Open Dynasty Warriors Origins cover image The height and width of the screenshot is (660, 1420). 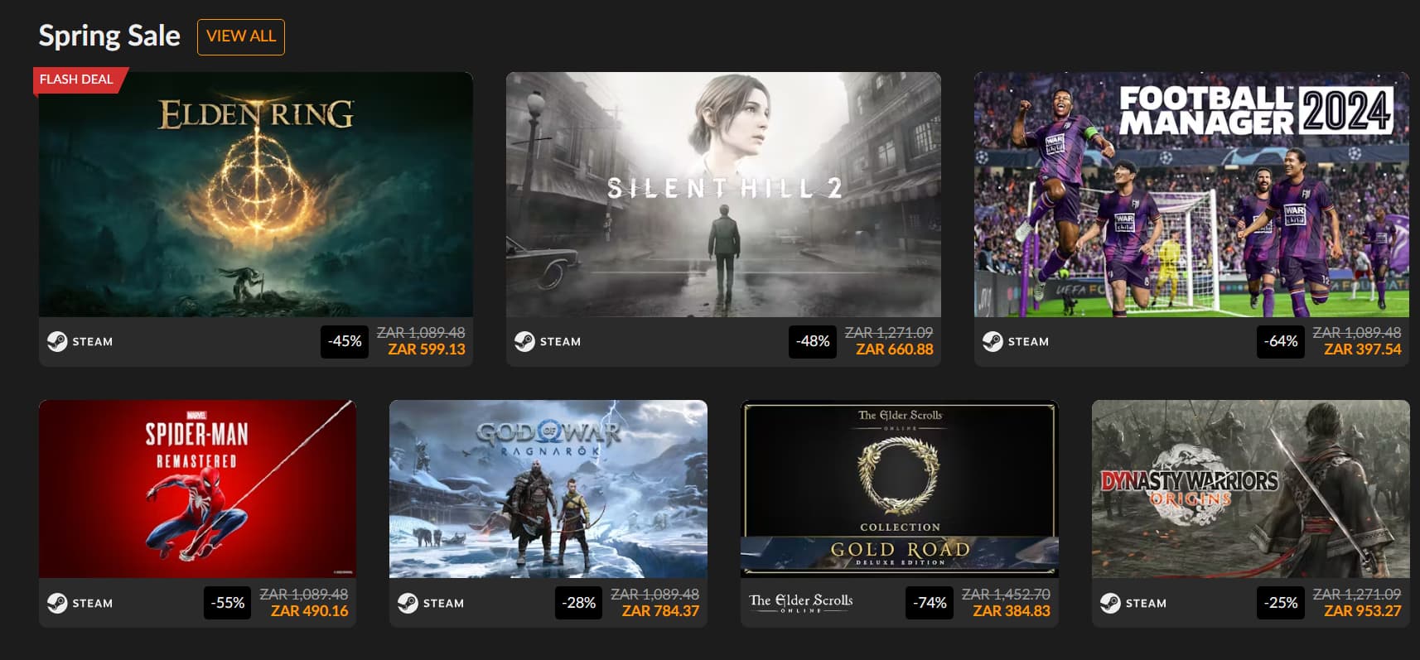1250,489
